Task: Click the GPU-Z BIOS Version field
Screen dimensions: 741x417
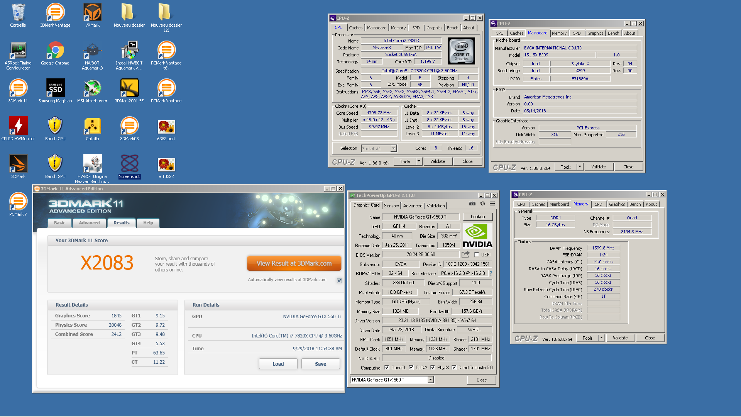Action: (x=421, y=255)
